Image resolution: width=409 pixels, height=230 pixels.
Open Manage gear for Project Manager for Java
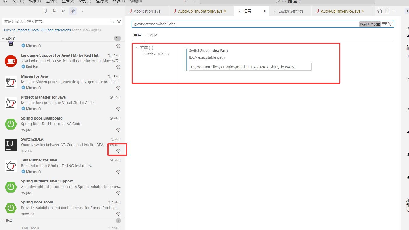(x=118, y=109)
